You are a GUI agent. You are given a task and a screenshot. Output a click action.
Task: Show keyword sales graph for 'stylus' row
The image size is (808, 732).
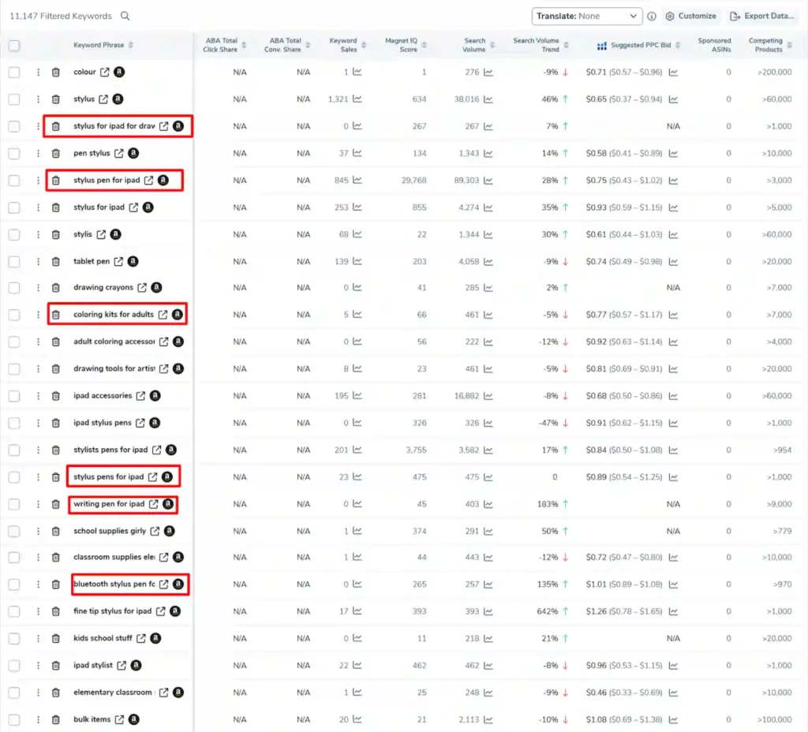357,99
